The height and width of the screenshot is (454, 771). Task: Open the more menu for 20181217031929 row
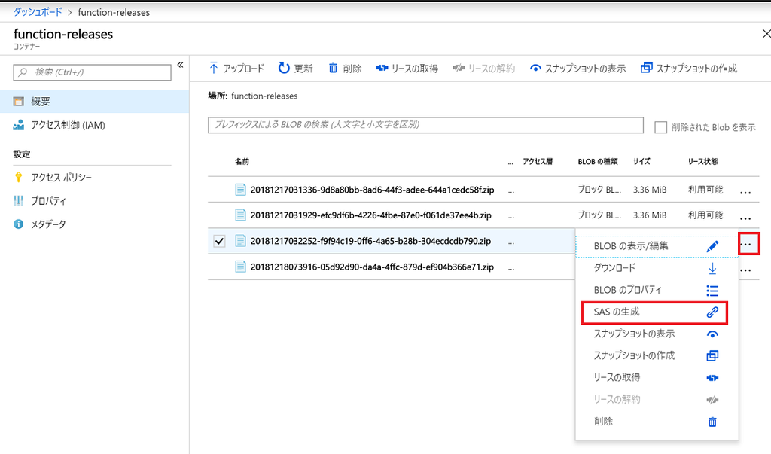(745, 218)
